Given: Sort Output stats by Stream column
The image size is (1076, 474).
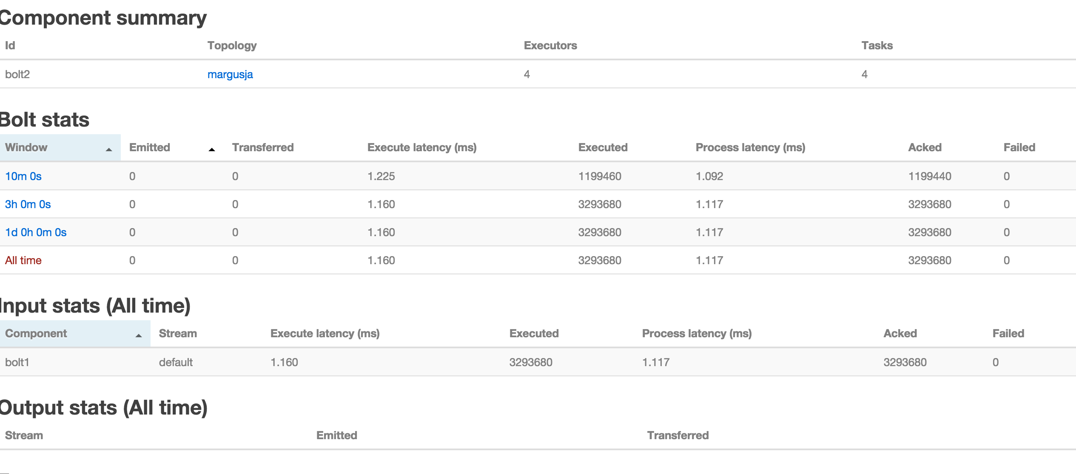Looking at the screenshot, I should pyautogui.click(x=24, y=435).
